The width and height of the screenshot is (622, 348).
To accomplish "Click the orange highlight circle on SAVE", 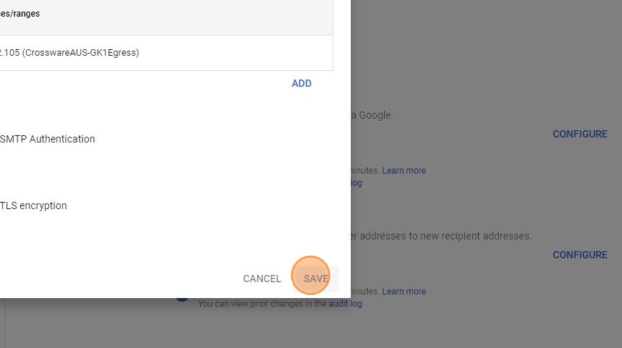I will tap(311, 275).
